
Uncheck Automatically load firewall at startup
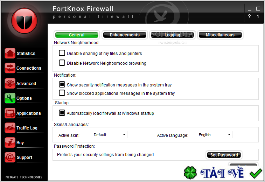(x=62, y=113)
